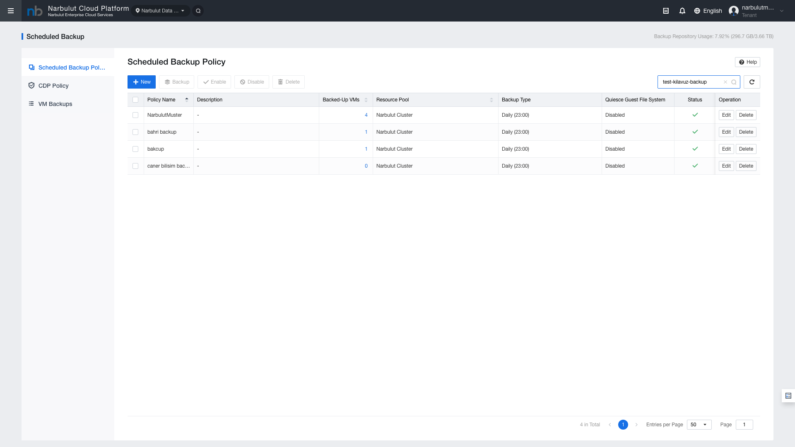
Task: Open CDP Policy section
Action: tap(68, 86)
